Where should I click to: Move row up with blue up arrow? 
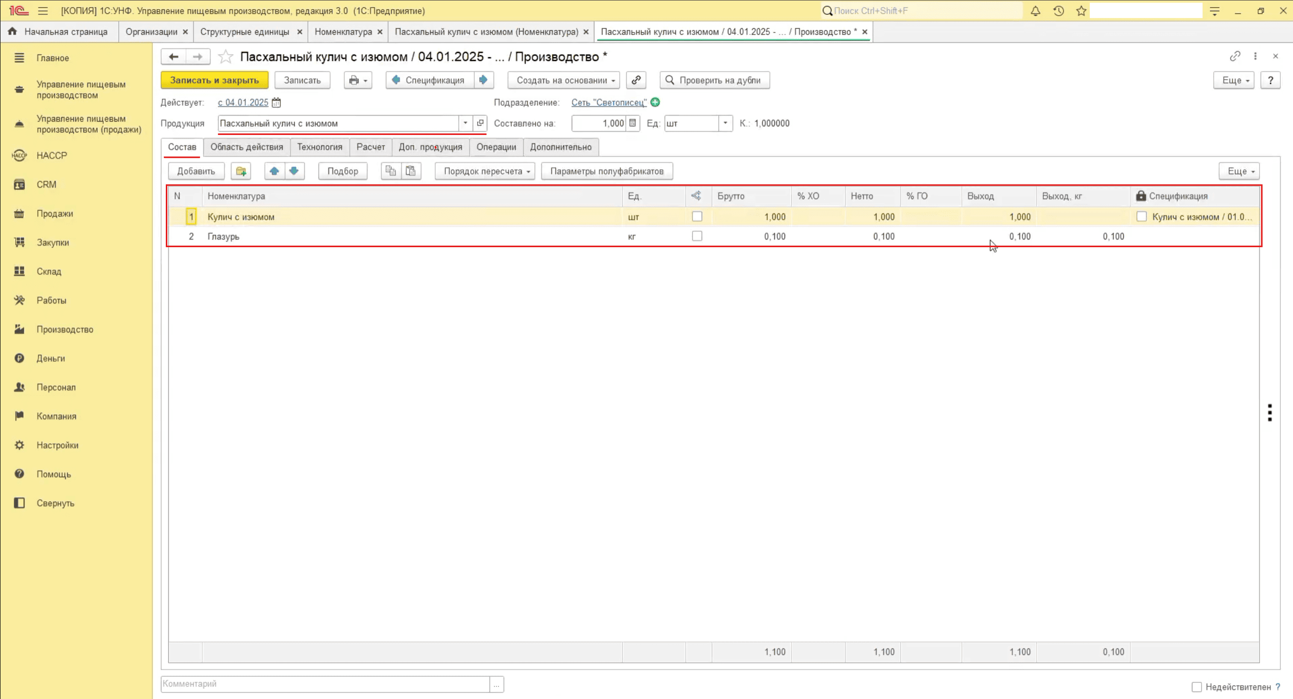pos(274,171)
